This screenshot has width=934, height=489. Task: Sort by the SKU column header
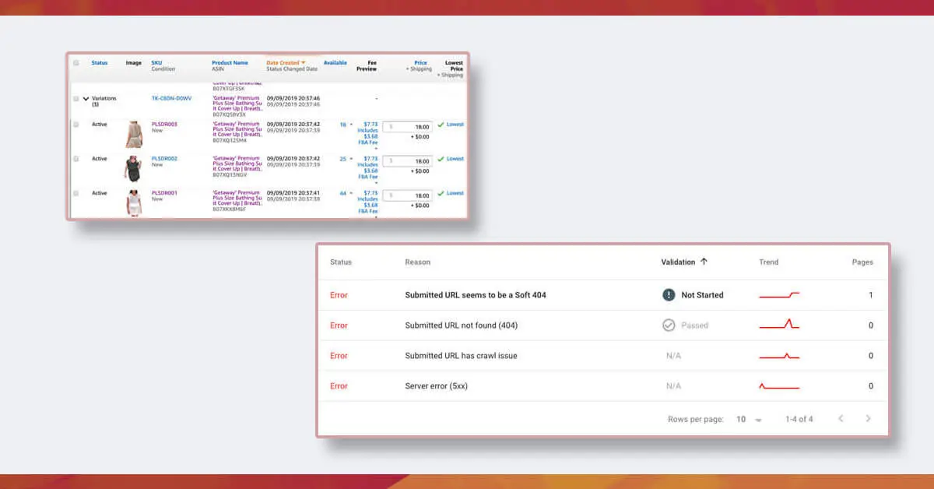pyautogui.click(x=156, y=63)
